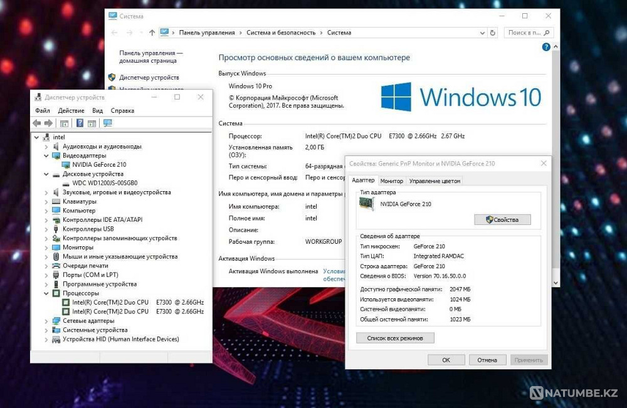Open the Действие menu
627x408 pixels.
71,110
